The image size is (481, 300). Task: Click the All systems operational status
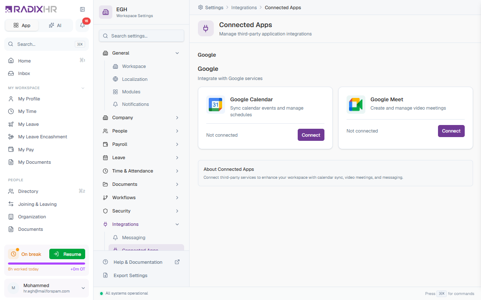(x=124, y=293)
